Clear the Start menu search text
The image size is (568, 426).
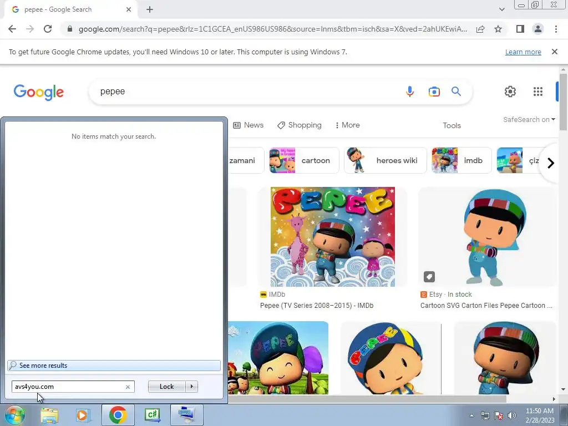tap(128, 387)
